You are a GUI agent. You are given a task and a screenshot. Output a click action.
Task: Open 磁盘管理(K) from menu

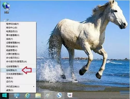coord(18,50)
